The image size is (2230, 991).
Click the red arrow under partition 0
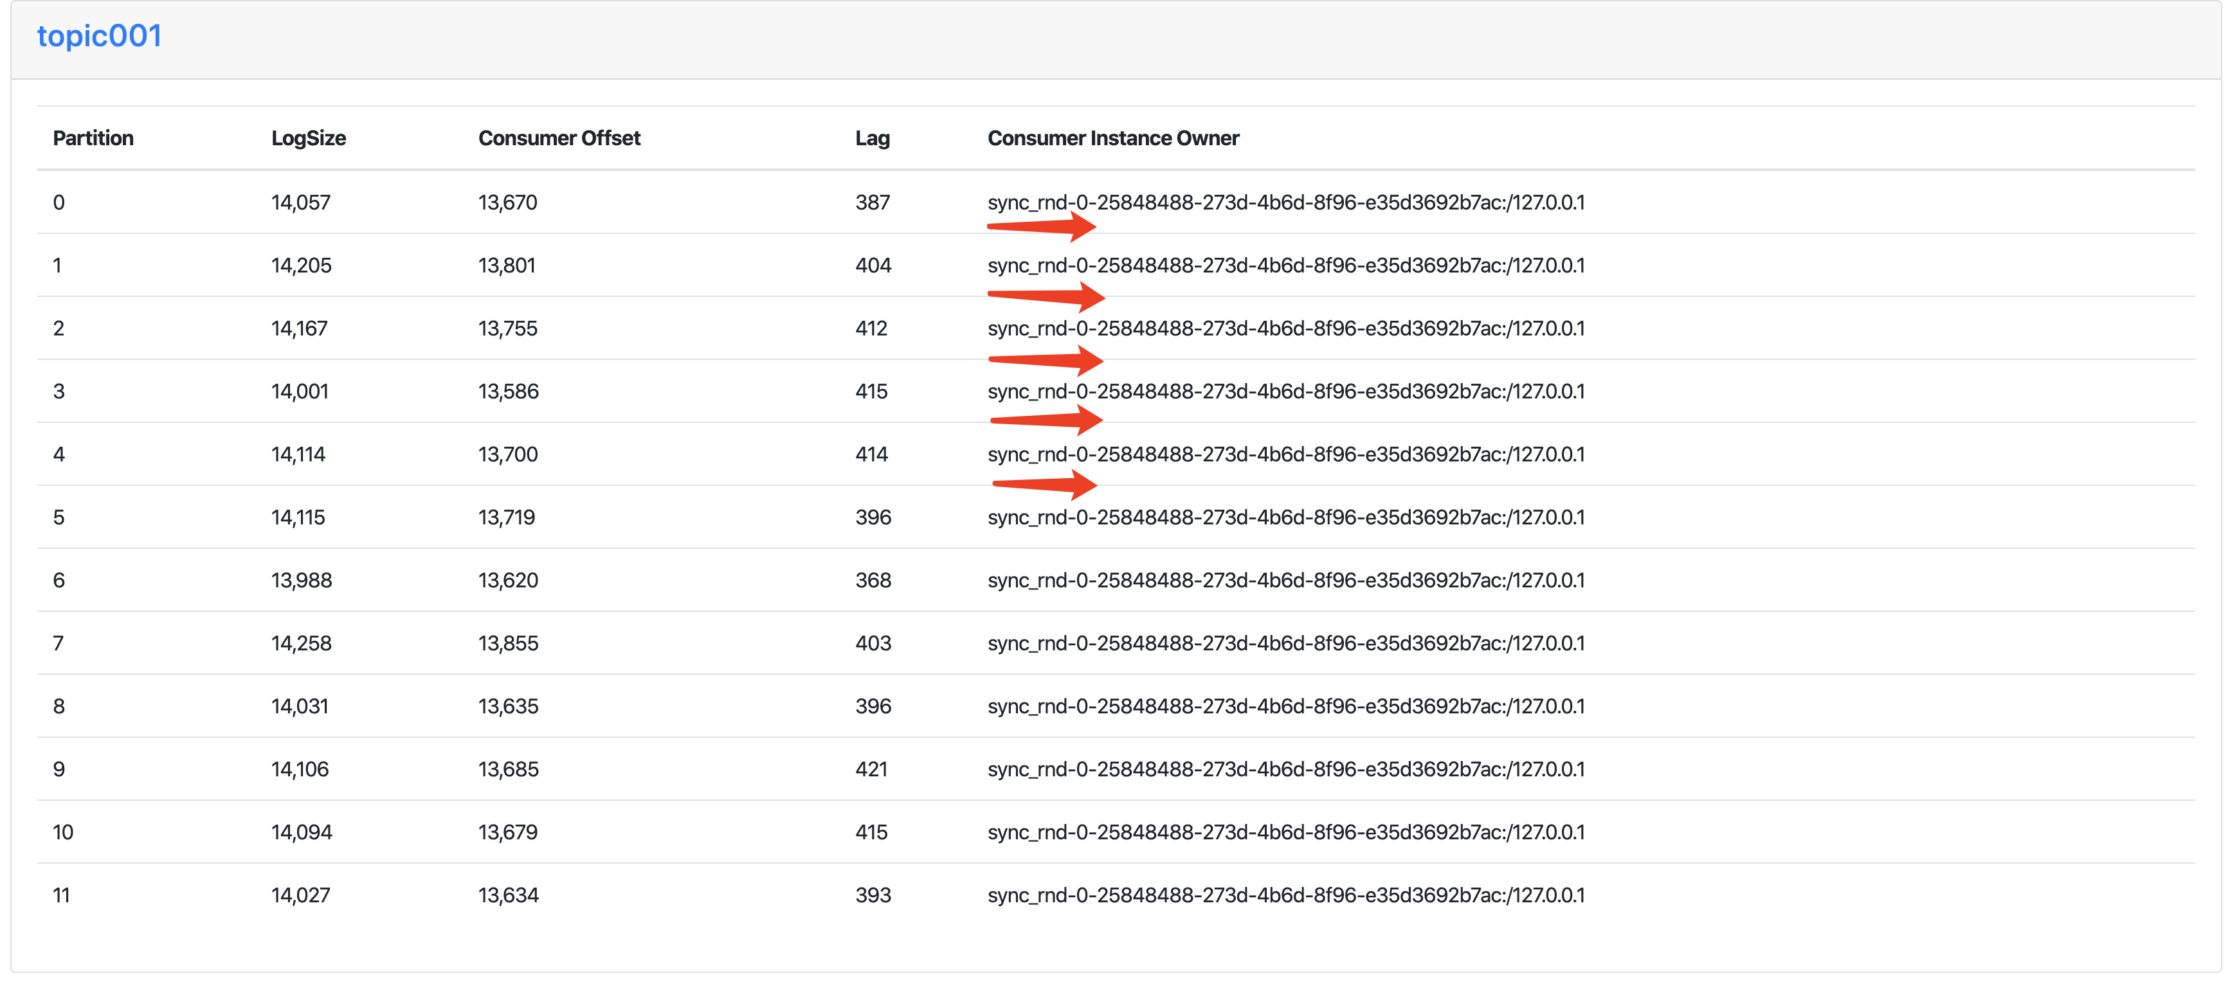coord(1043,227)
